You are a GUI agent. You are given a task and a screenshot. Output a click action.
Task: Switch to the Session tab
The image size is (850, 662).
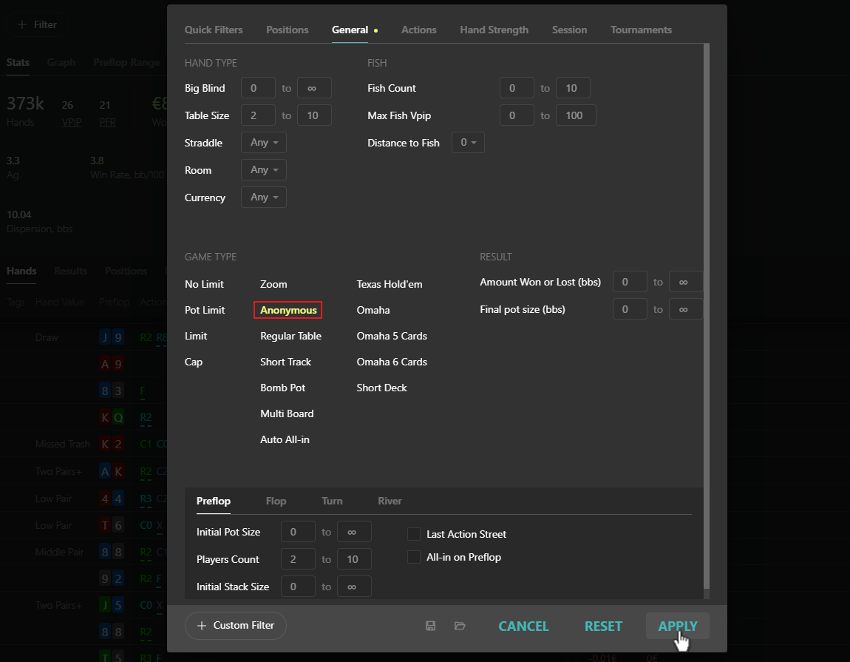pos(569,30)
